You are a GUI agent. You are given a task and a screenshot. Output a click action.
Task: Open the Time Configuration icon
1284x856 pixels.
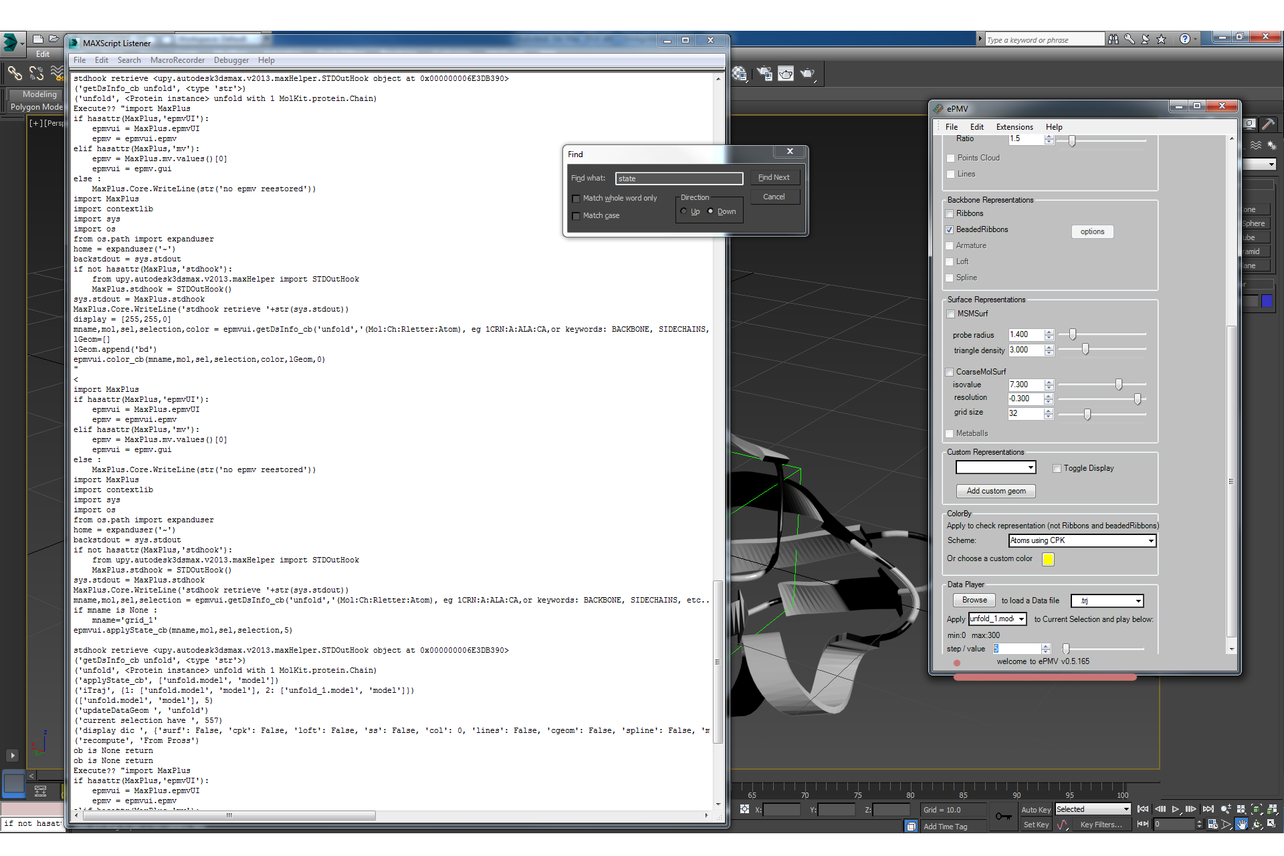(1212, 825)
